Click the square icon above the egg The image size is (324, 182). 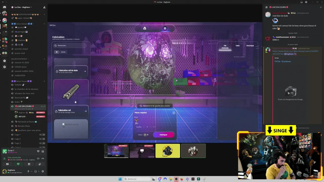[x=165, y=28]
